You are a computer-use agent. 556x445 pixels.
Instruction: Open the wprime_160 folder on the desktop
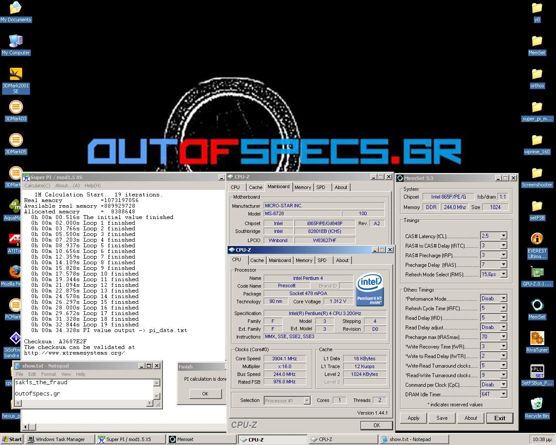537,144
